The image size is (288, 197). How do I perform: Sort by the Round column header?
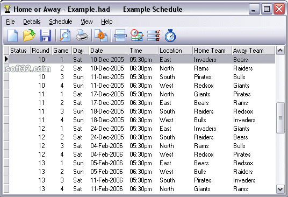pyautogui.click(x=41, y=51)
